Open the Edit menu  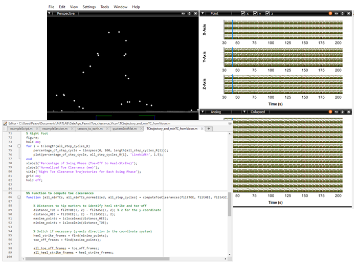pyautogui.click(x=62, y=7)
